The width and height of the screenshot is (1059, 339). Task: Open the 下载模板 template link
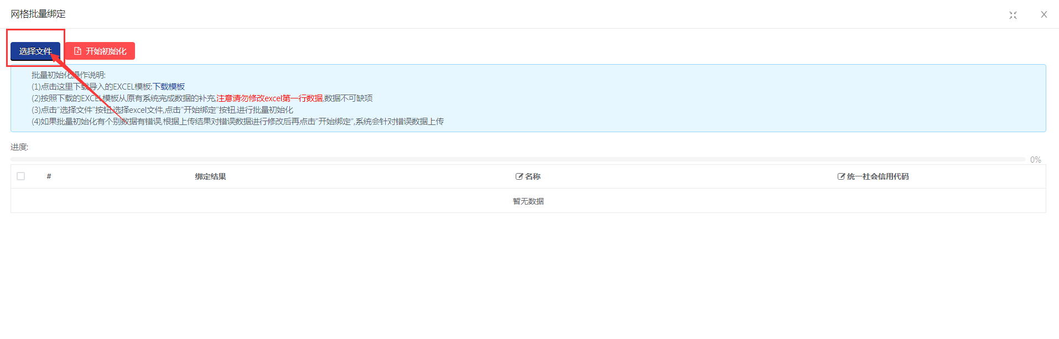click(169, 87)
